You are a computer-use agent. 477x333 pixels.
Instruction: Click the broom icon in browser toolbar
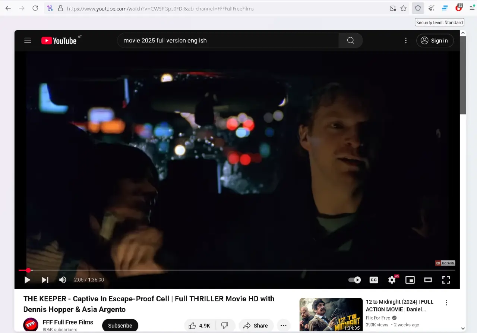click(x=431, y=8)
